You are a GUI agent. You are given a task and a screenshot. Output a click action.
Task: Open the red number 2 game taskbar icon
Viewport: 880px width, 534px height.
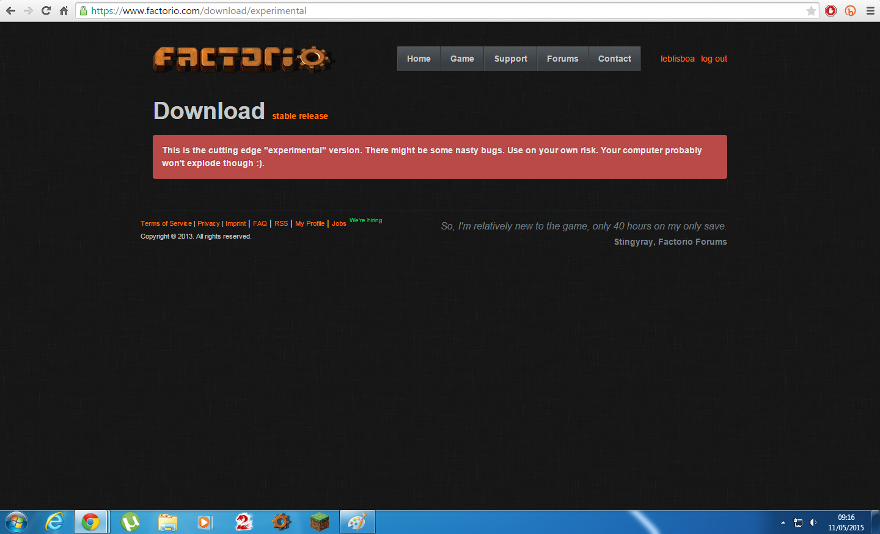point(244,522)
